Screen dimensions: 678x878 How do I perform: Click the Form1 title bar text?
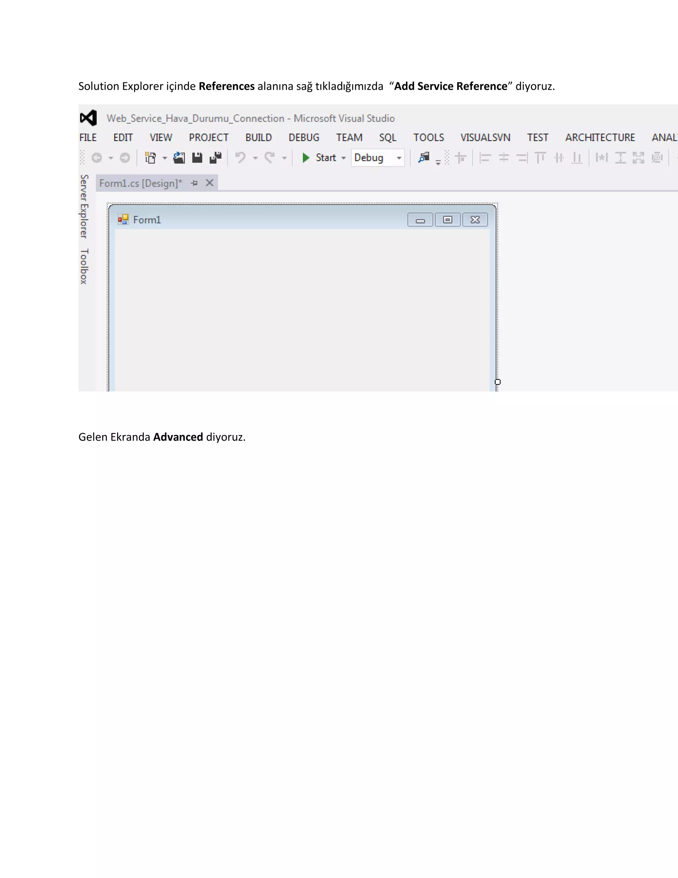(147, 220)
